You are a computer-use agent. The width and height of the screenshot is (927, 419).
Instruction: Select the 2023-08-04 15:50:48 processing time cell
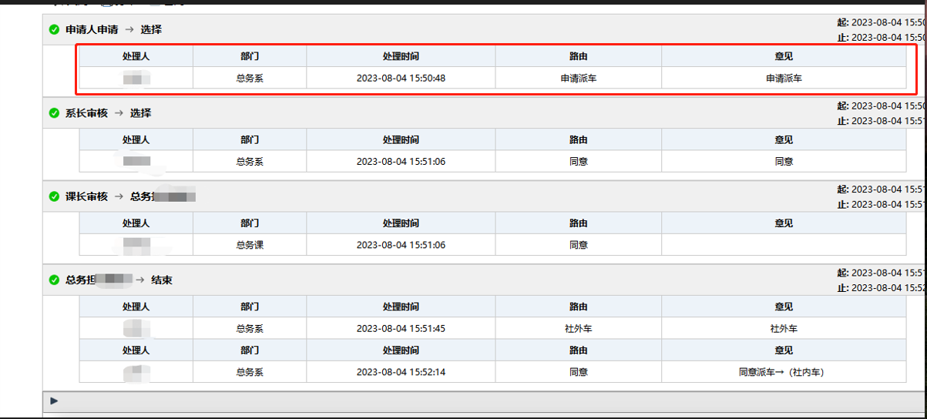click(x=401, y=78)
